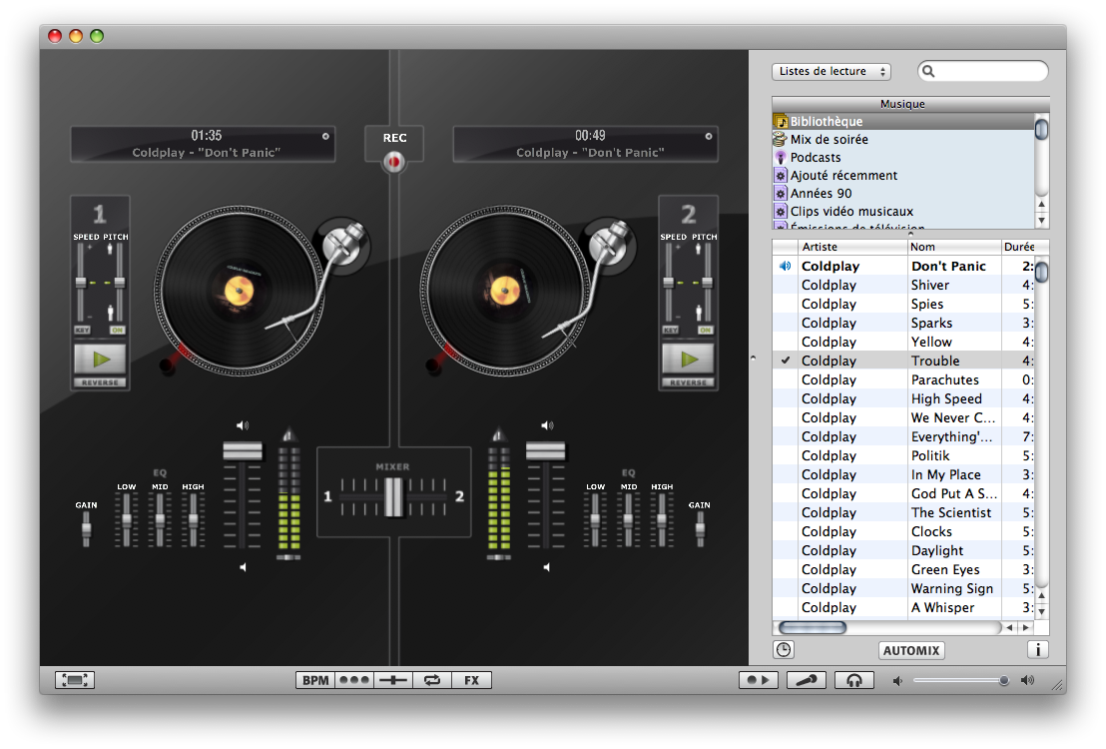Image resolution: width=1106 pixels, height=749 pixels.
Task: Click the headphones pre-cueing icon
Action: [x=854, y=680]
